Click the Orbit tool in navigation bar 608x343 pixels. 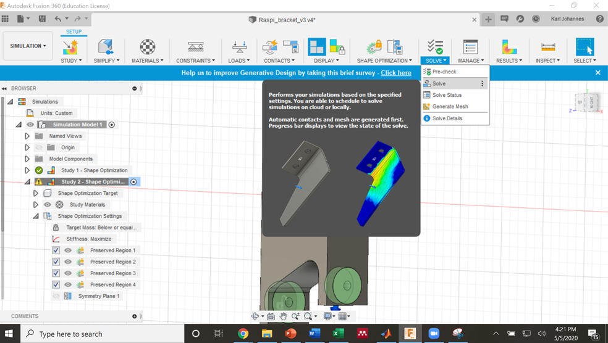(x=255, y=316)
